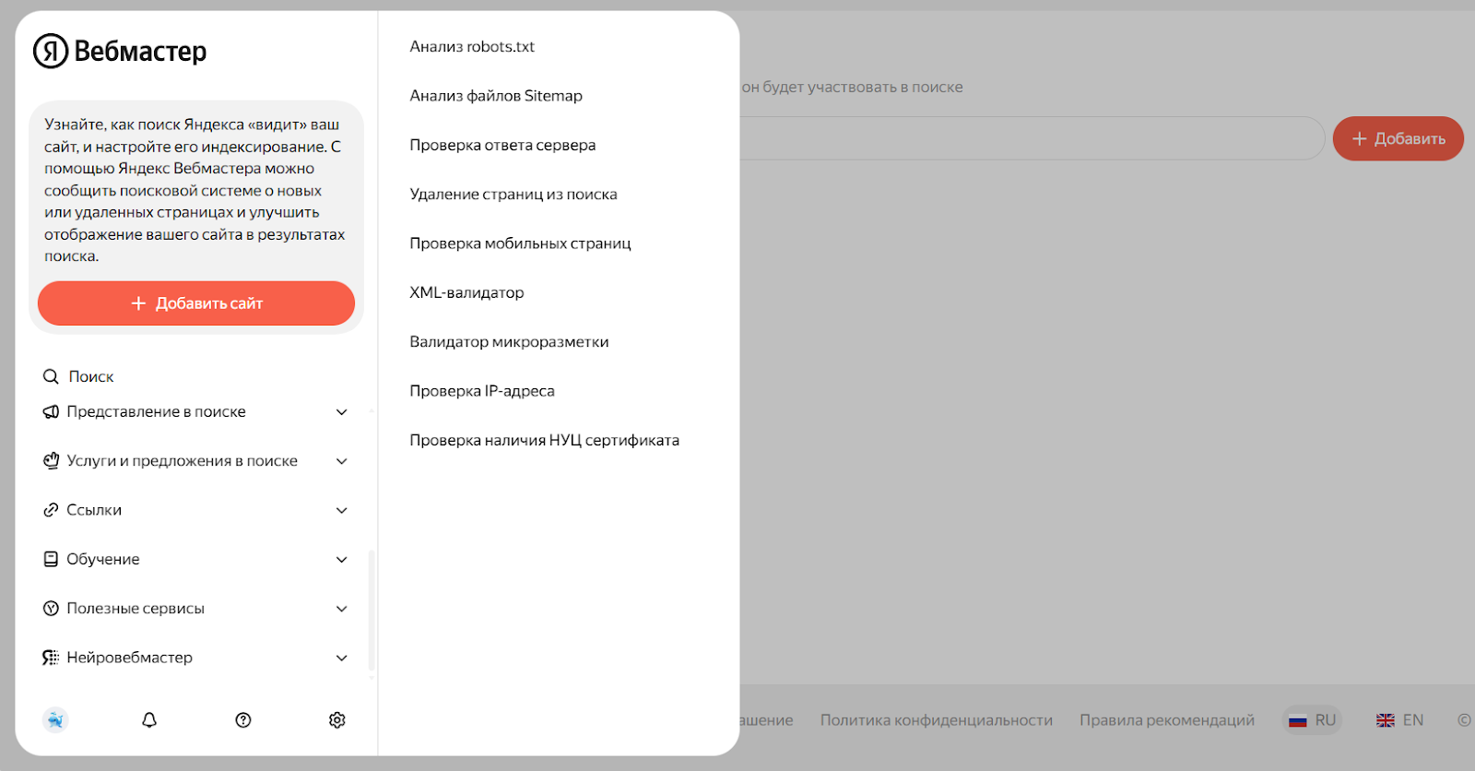The height and width of the screenshot is (771, 1475).
Task: Click the British flag icon
Action: pyautogui.click(x=1386, y=721)
